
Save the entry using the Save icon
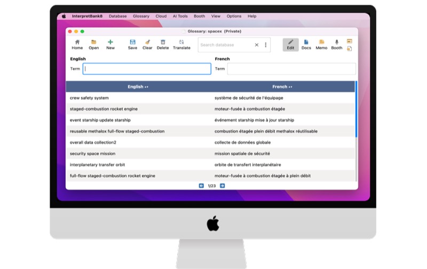click(x=132, y=45)
